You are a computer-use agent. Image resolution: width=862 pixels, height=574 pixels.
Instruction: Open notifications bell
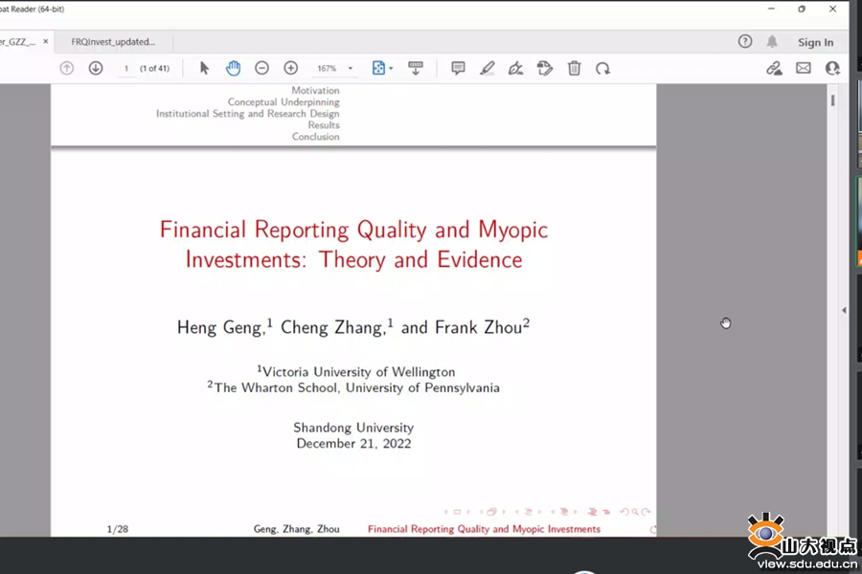click(x=772, y=41)
